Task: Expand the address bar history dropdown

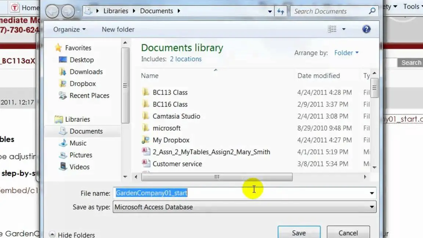Action: pyautogui.click(x=270, y=12)
